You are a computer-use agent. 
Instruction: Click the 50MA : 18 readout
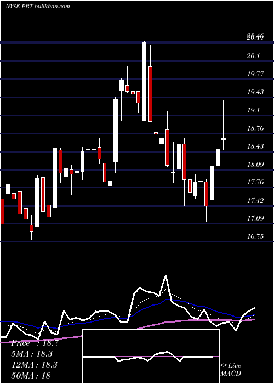point(31,375)
